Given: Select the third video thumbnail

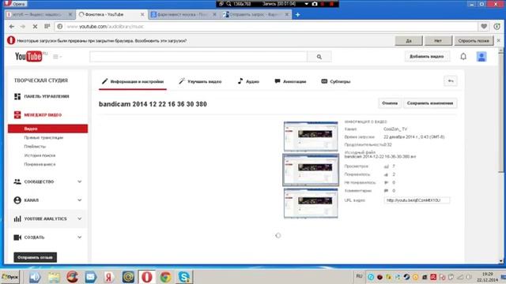Looking at the screenshot, I should coord(311,204).
